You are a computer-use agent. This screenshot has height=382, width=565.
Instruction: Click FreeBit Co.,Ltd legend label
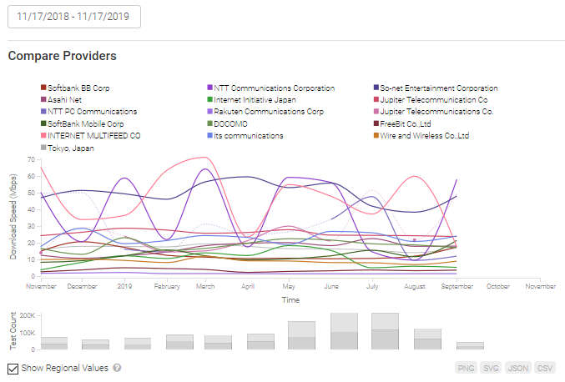pyautogui.click(x=406, y=123)
